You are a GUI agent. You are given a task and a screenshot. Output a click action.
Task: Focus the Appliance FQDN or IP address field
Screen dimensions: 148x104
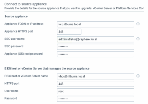click(x=96, y=24)
